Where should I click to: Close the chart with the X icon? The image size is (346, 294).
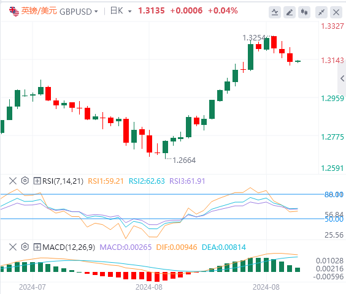336,12
